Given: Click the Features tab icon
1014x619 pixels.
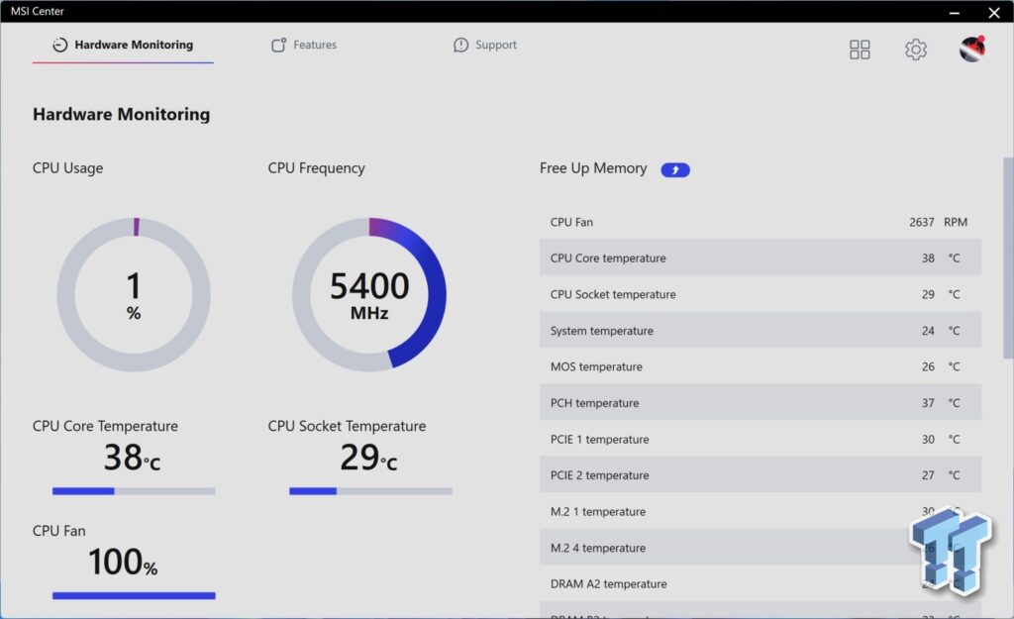Looking at the screenshot, I should point(278,45).
